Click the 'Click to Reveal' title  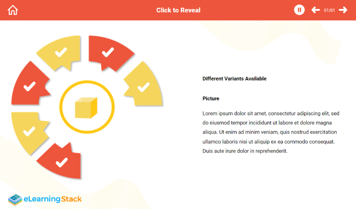point(178,10)
